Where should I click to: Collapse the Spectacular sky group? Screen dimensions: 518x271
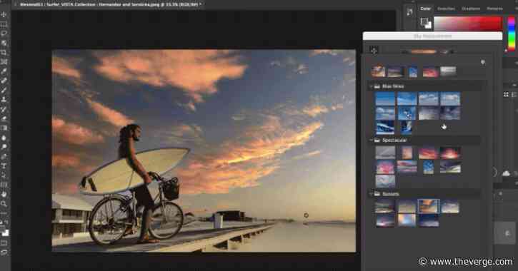pos(371,140)
